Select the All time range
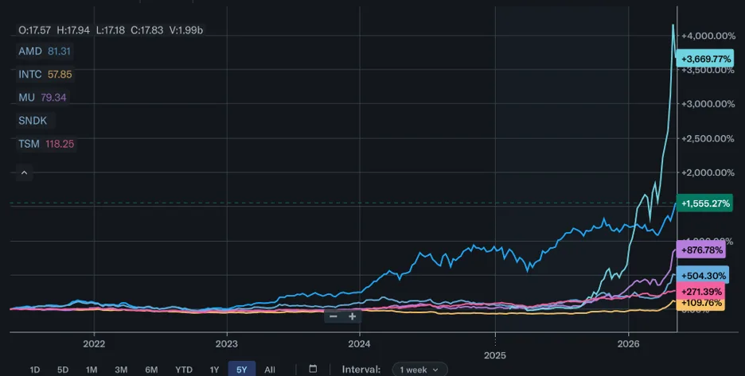745x376 pixels. tap(269, 370)
